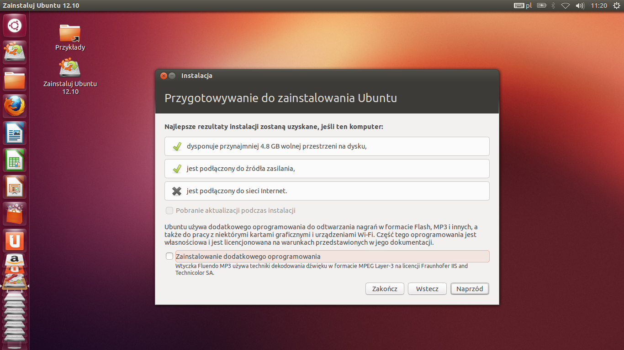This screenshot has height=350, width=624.
Task: Click text 'jest podłączony do źródła zasilania'
Action: 240,169
